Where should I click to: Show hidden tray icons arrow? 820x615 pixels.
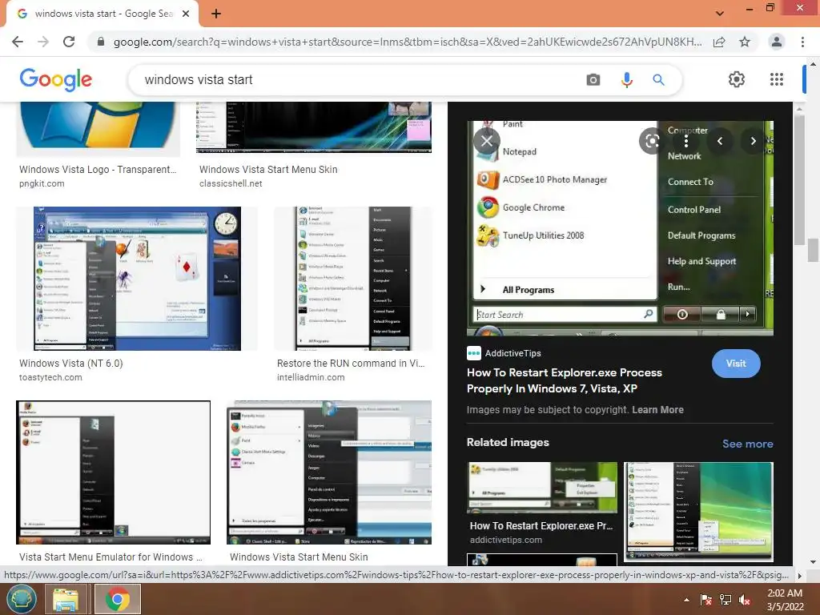point(686,600)
